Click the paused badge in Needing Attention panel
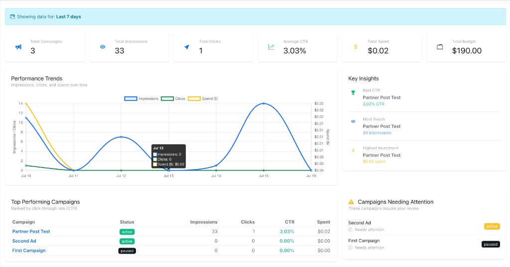Image resolution: width=510 pixels, height=267 pixels. [x=491, y=244]
